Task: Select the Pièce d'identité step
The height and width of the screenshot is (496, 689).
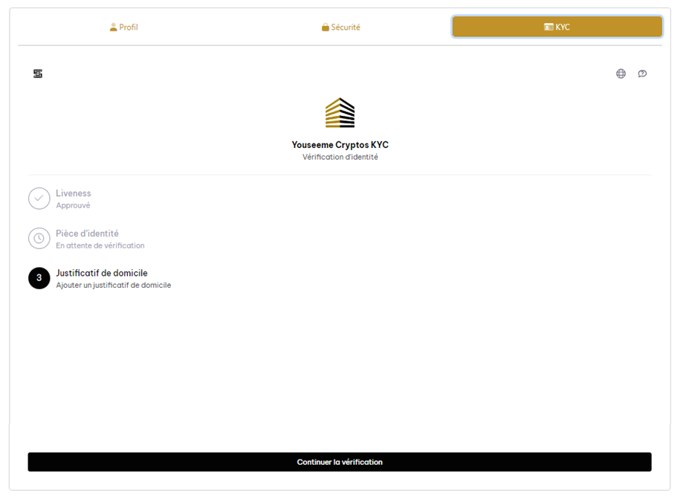Action: (87, 233)
